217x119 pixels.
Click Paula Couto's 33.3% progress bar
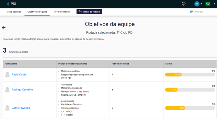pos(190,75)
